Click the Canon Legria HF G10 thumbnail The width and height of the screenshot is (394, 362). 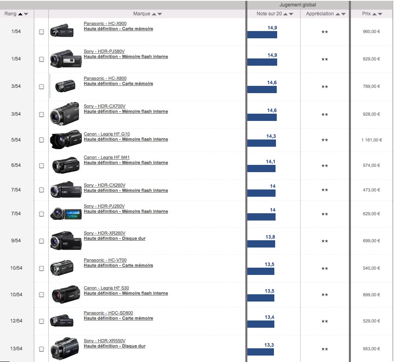pos(66,139)
